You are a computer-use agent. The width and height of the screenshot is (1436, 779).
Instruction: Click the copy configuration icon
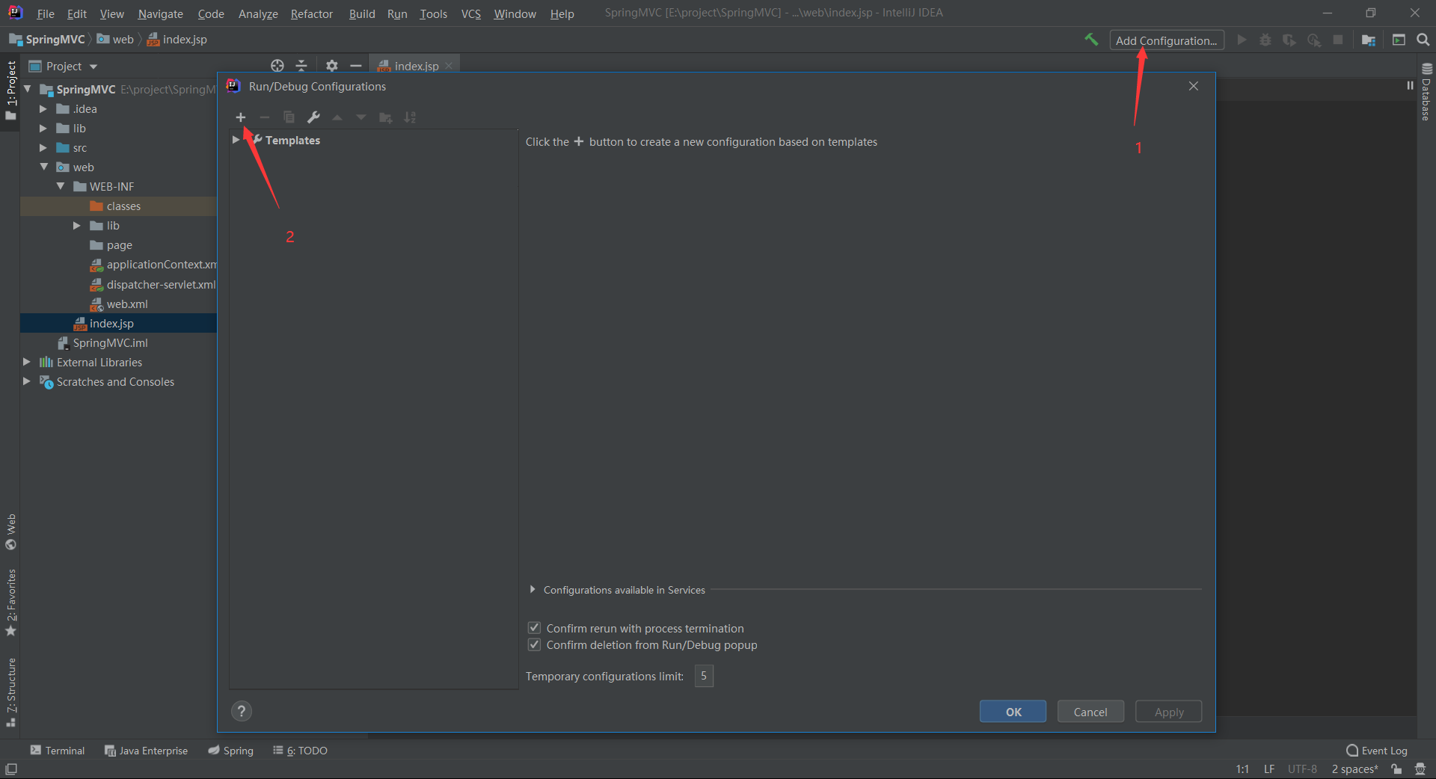coord(289,117)
